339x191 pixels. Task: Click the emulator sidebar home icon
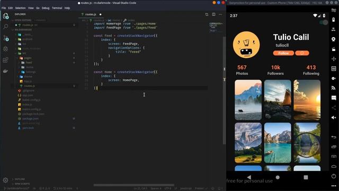point(334,166)
